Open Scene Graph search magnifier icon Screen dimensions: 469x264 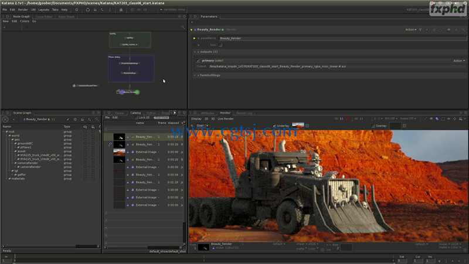(x=97, y=120)
